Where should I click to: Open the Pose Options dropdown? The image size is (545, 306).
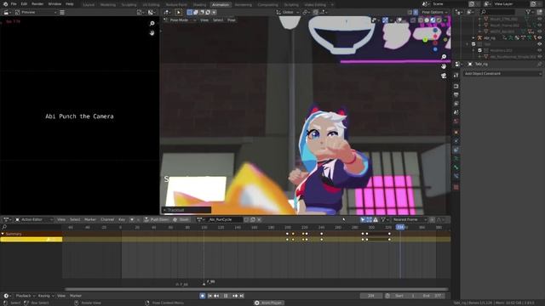[x=434, y=12]
